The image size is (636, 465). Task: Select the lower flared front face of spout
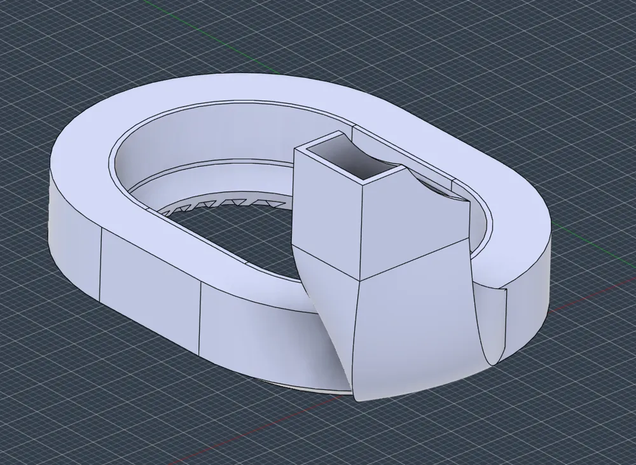(x=414, y=324)
